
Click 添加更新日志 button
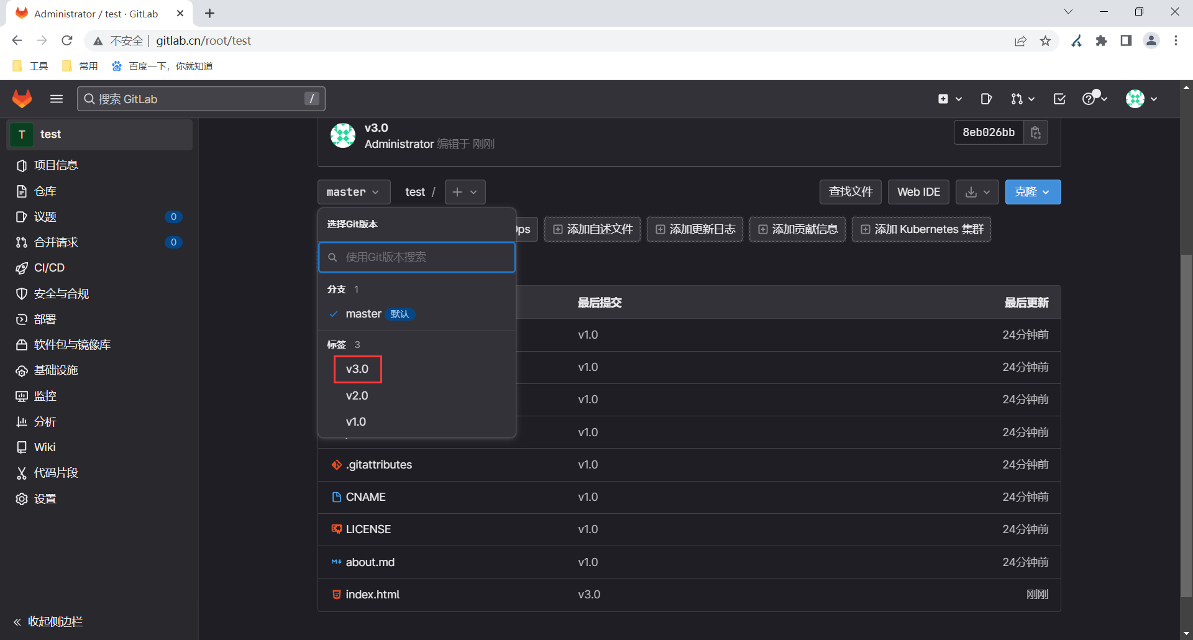pos(695,229)
